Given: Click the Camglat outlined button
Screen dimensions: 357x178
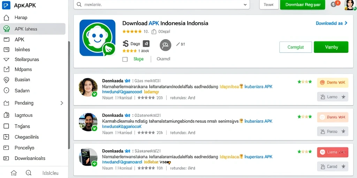Looking at the screenshot, I should tap(296, 47).
